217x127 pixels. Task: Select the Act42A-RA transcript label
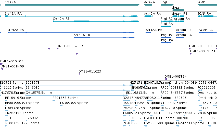click(x=152, y=14)
